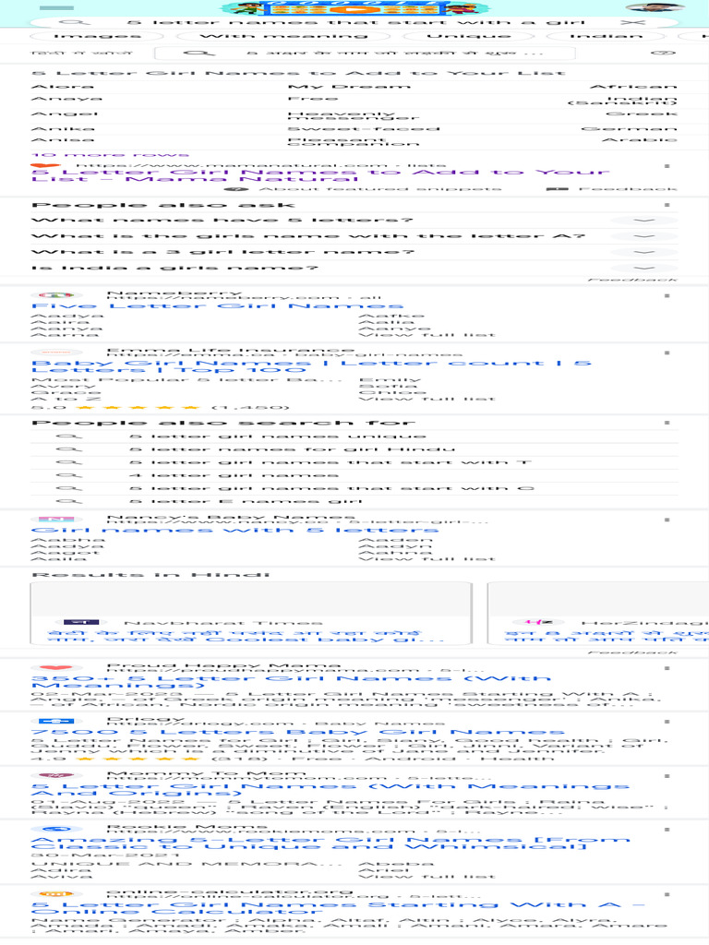The width and height of the screenshot is (709, 945).
Task: Search 5 letter girl names unique
Action: tap(354, 436)
